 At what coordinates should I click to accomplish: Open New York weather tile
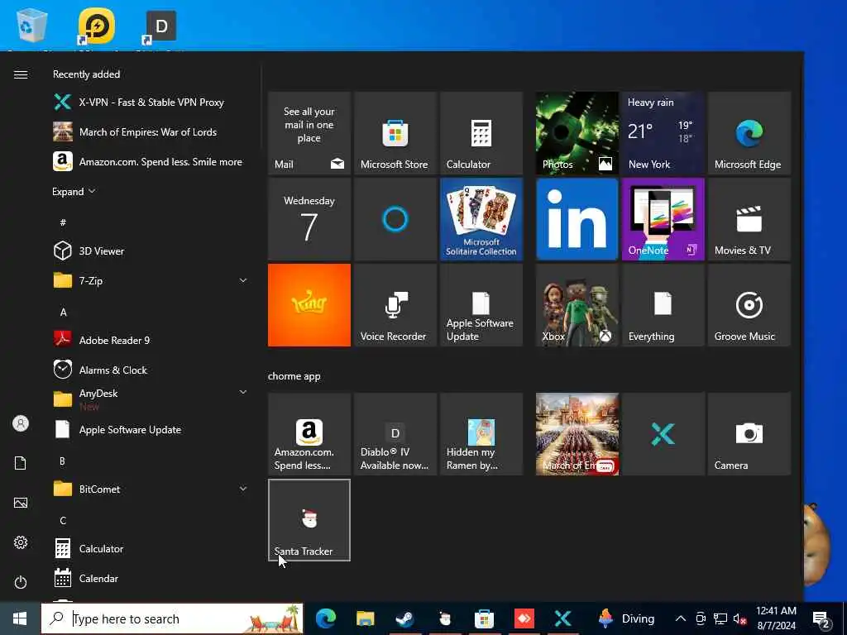663,133
